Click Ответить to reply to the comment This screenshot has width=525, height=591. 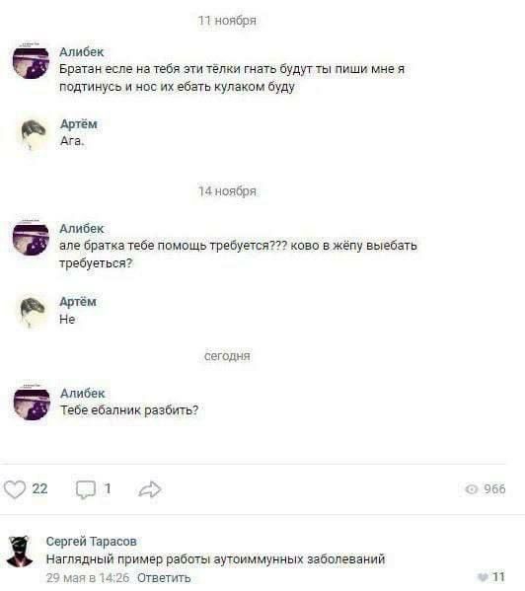pyautogui.click(x=164, y=577)
